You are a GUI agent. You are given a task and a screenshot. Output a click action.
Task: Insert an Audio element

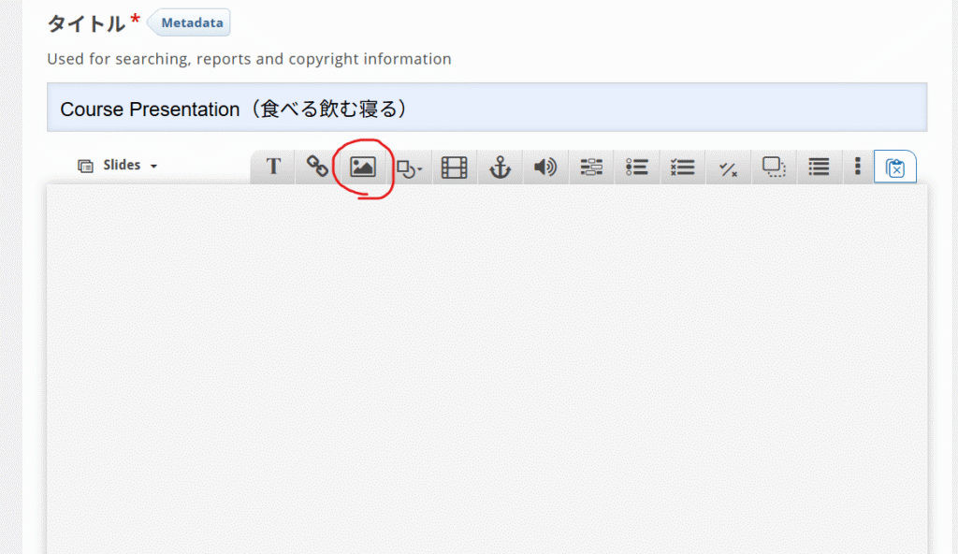(x=545, y=168)
